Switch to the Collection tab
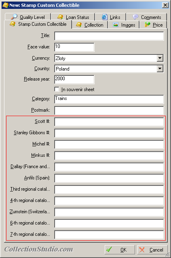This screenshot has width=171, height=258. pyautogui.click(x=90, y=25)
